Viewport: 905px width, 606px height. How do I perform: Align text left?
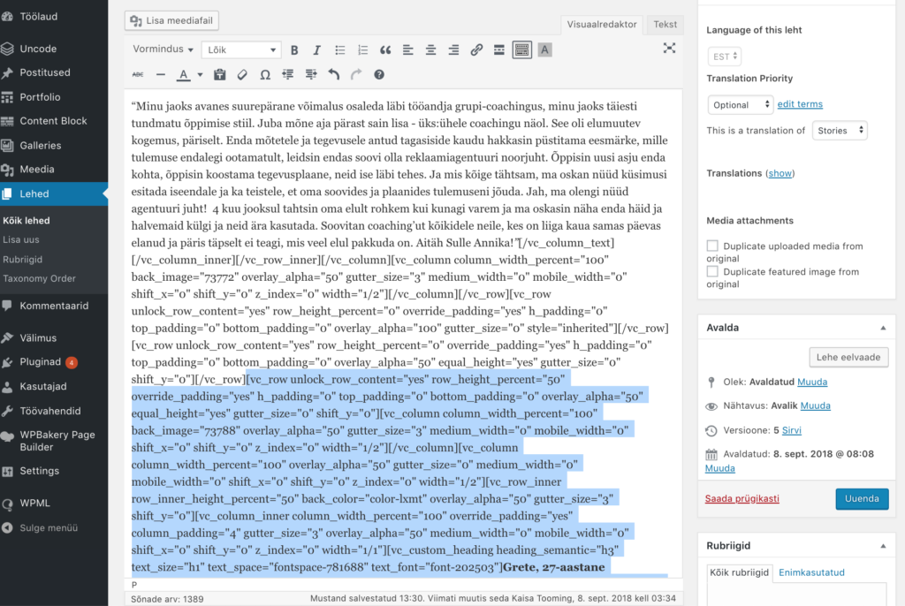point(408,50)
